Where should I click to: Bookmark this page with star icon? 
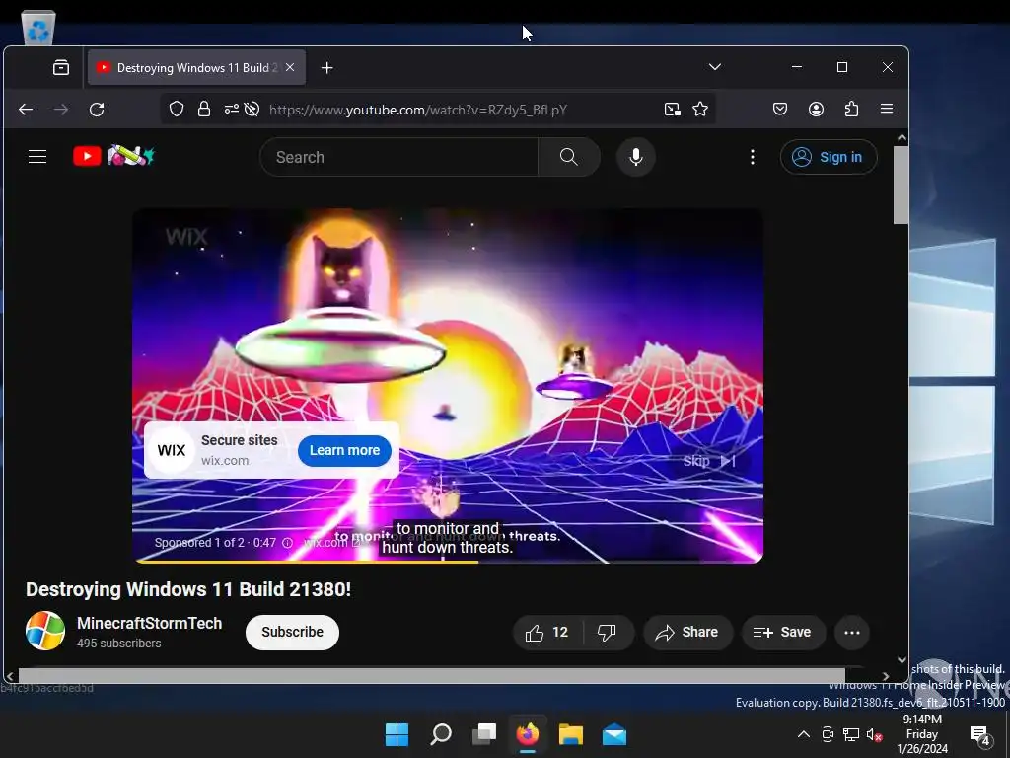700,109
